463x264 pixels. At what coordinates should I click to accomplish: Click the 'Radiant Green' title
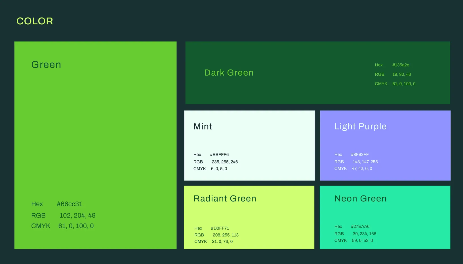(x=225, y=199)
